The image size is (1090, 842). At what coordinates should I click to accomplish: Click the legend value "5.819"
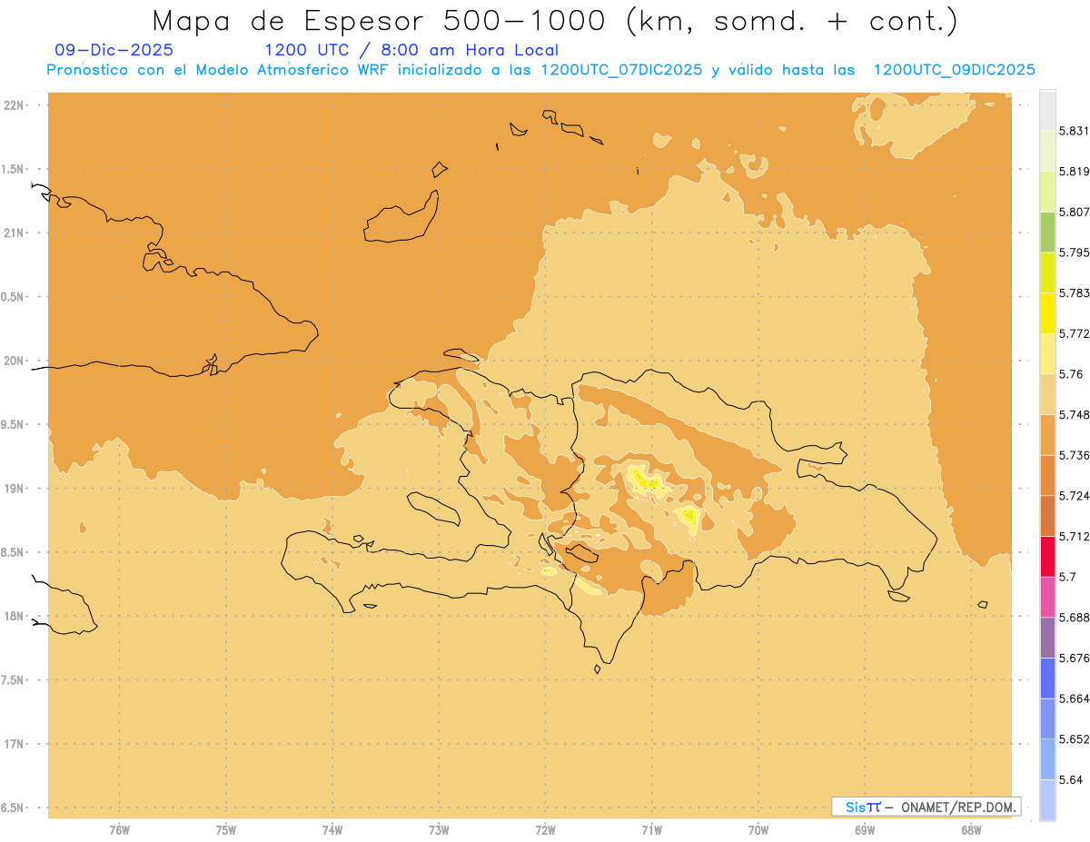tap(1074, 172)
